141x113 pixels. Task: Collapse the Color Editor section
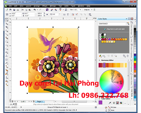point(99,99)
